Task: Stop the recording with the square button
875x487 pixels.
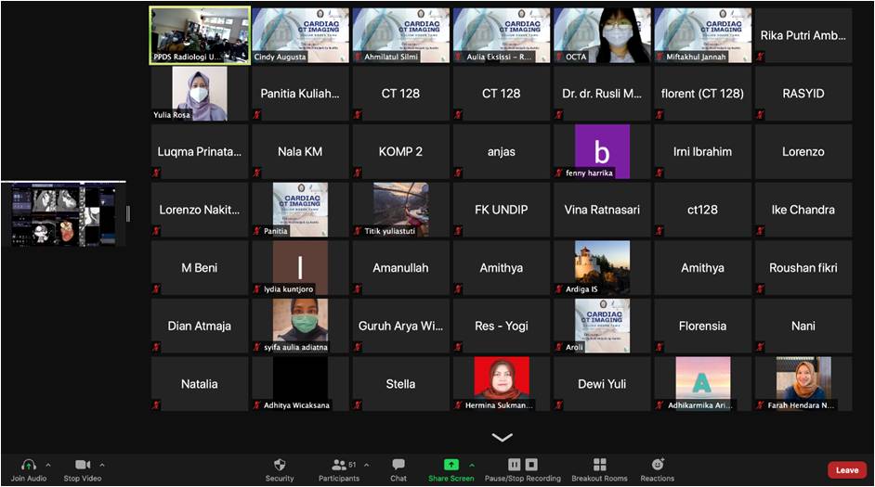Action: pos(531,465)
